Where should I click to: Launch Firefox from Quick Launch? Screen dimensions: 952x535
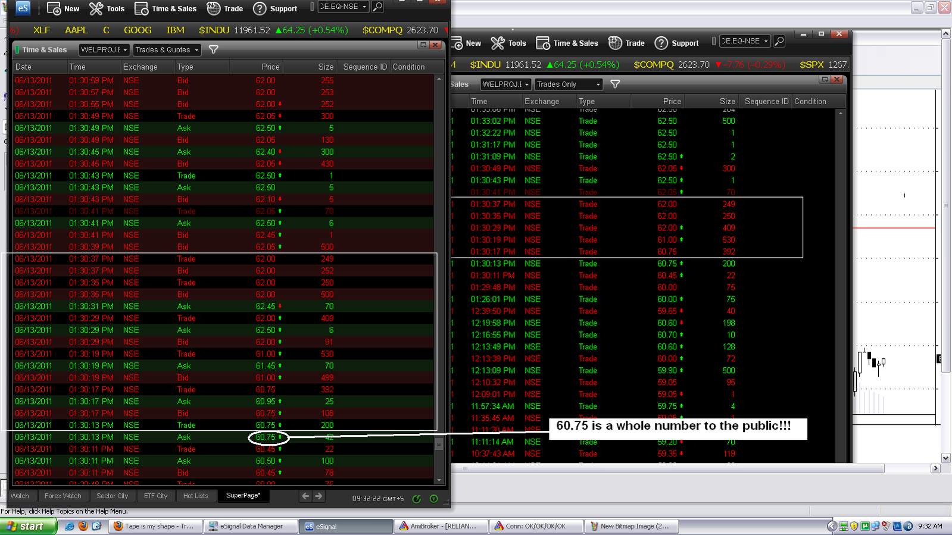[83, 526]
